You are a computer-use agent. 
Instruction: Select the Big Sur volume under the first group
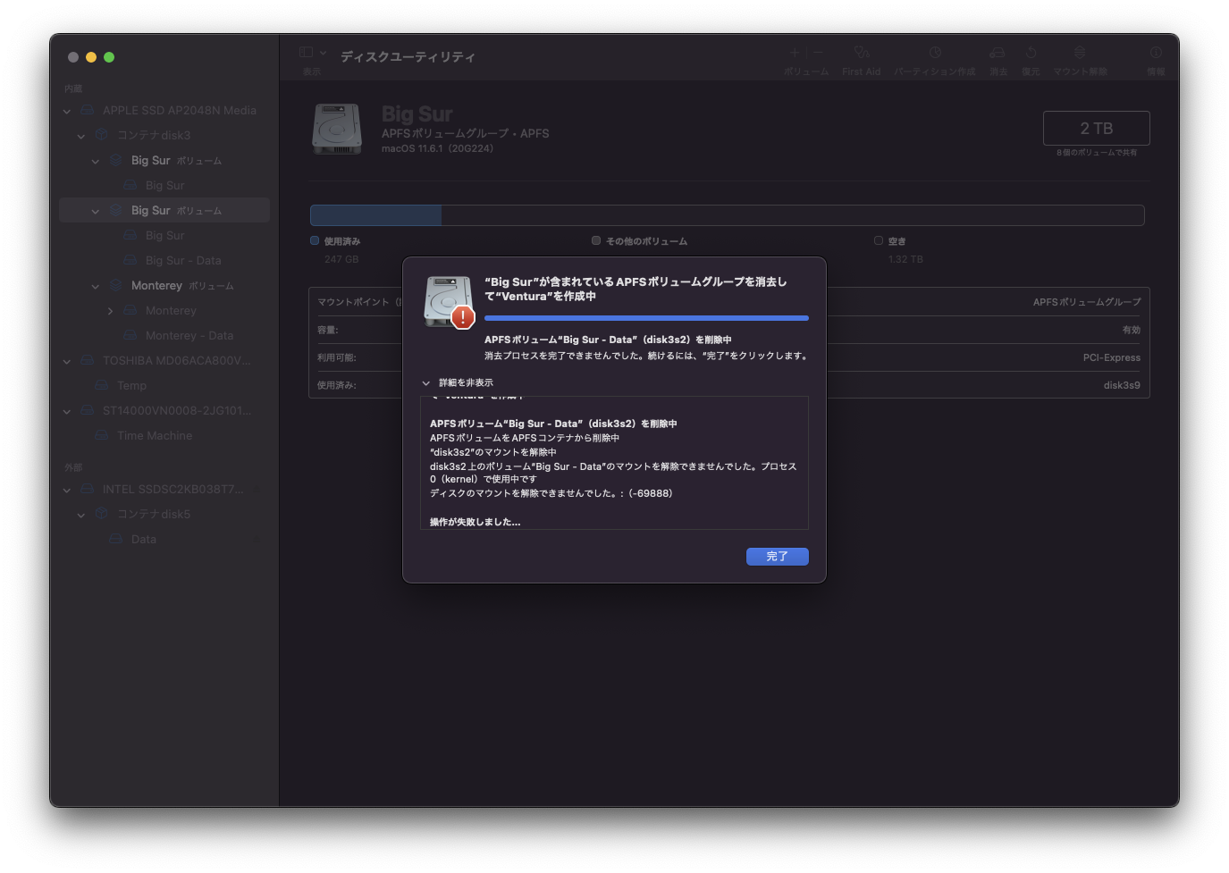coord(164,185)
